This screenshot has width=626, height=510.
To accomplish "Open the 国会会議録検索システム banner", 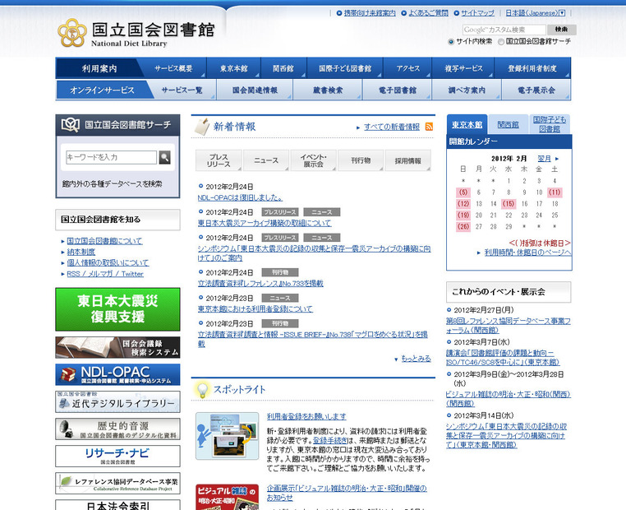I will (117, 347).
